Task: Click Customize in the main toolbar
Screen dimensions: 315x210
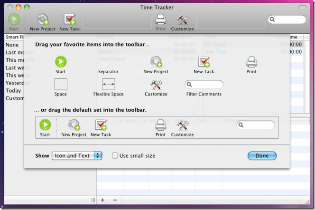Action: pyautogui.click(x=183, y=23)
